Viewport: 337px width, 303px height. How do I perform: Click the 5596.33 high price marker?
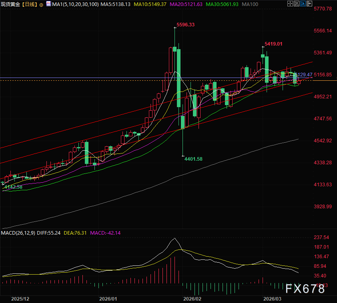tap(185, 24)
